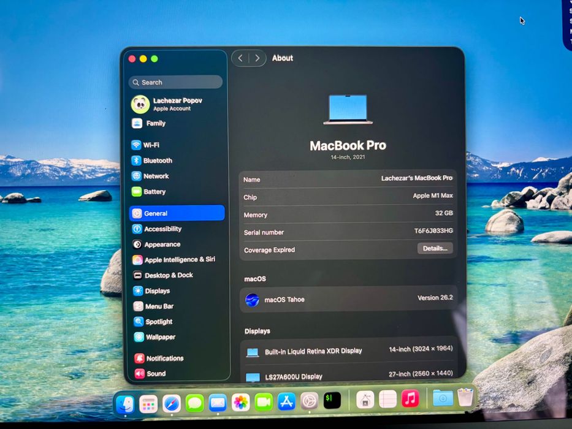The width and height of the screenshot is (572, 429).
Task: Click the green zoom window button
Action: coord(154,59)
